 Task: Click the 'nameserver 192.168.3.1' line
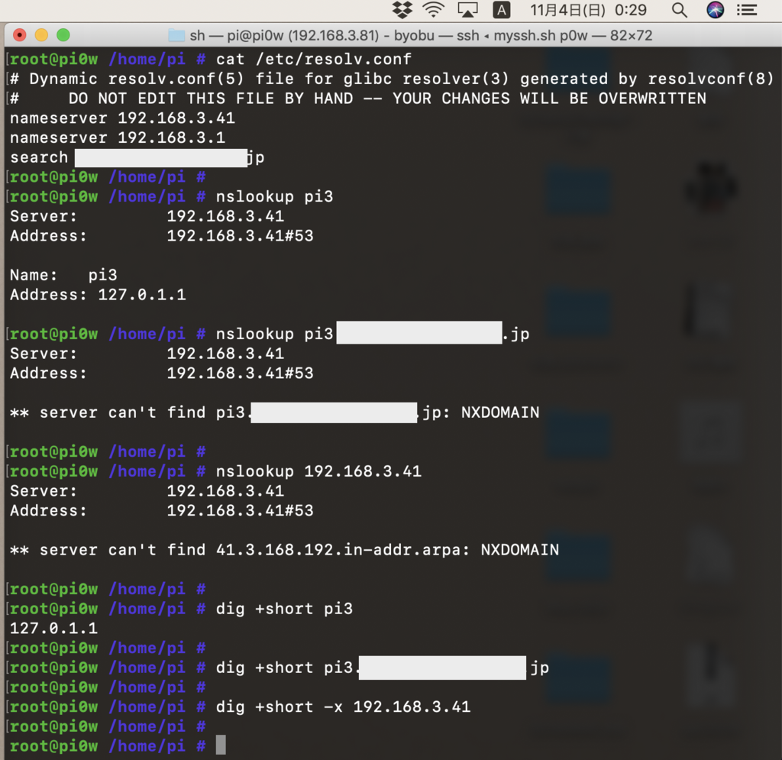pyautogui.click(x=118, y=137)
